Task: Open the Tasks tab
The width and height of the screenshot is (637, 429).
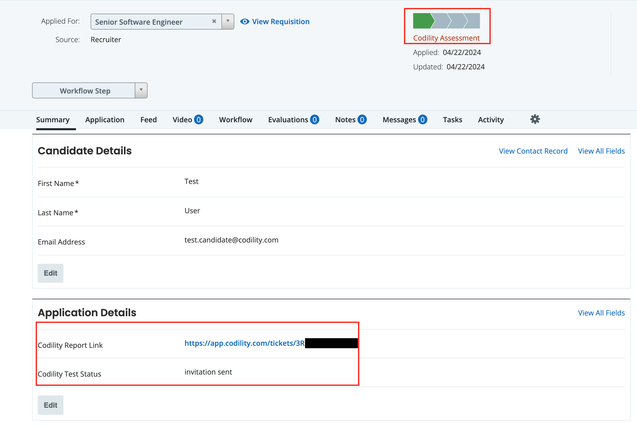Action: 452,119
